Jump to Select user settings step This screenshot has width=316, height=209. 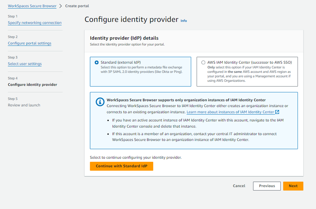point(25,64)
